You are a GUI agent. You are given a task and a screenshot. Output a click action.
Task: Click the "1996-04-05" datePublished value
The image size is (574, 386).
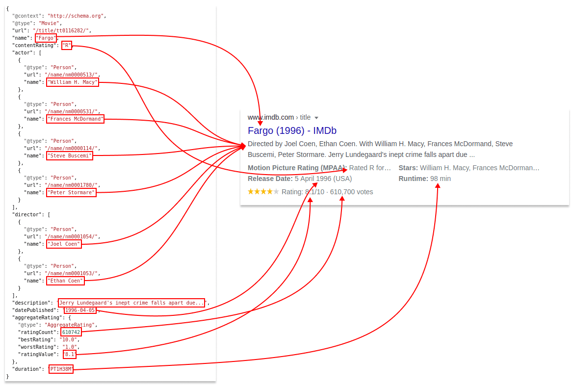(80, 310)
